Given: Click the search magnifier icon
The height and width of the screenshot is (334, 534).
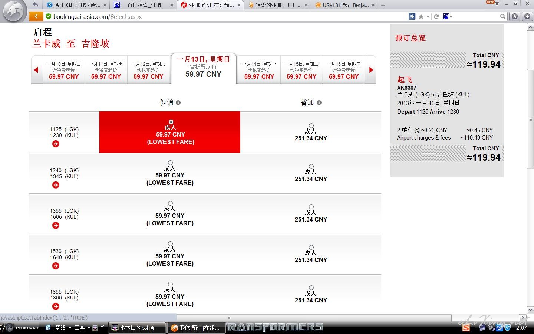Looking at the screenshot, I should point(502,16).
